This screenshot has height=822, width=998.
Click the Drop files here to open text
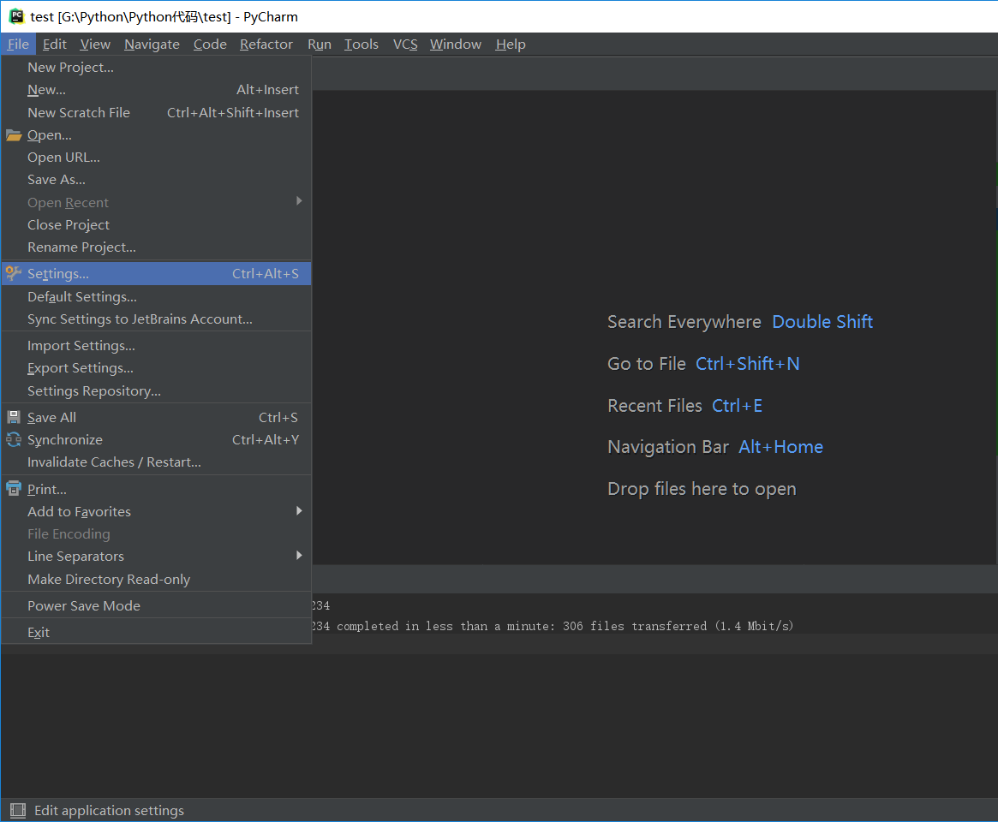(x=702, y=489)
